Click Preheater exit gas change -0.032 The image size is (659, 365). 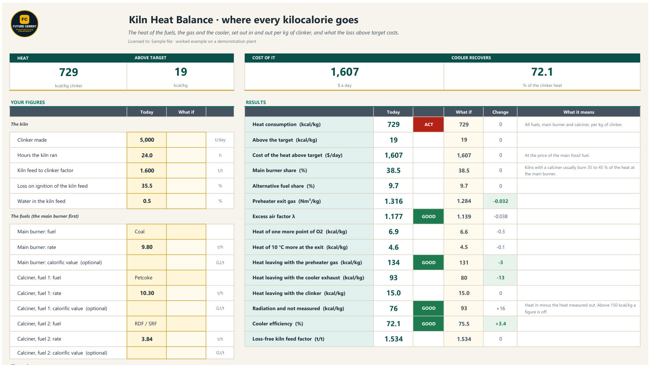click(501, 201)
